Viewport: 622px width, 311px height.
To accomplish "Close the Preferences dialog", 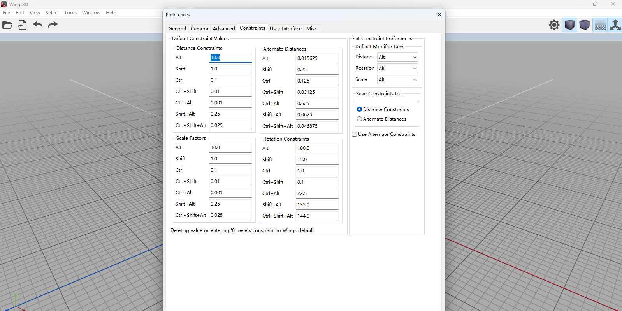I will 439,15.
